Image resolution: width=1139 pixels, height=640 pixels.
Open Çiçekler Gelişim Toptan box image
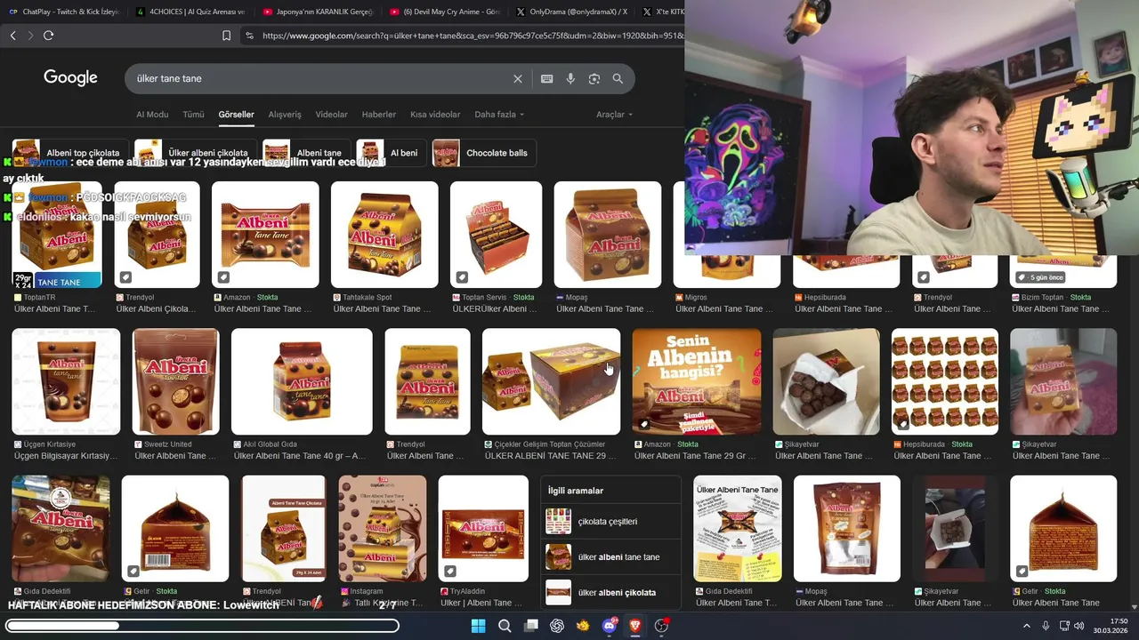[551, 381]
